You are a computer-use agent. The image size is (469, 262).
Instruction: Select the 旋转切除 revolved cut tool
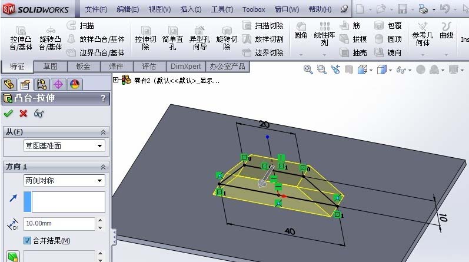[x=227, y=38]
